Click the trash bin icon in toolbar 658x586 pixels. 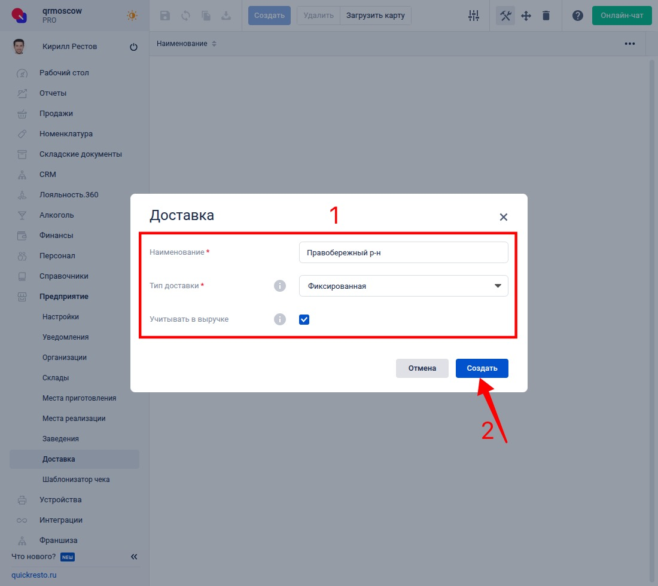click(546, 16)
